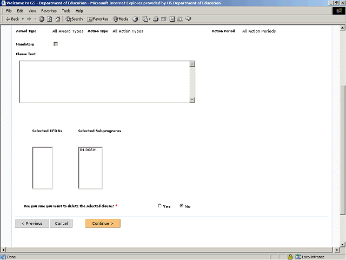Click the All Action Periods text
The width and height of the screenshot is (346, 260).
259,31
